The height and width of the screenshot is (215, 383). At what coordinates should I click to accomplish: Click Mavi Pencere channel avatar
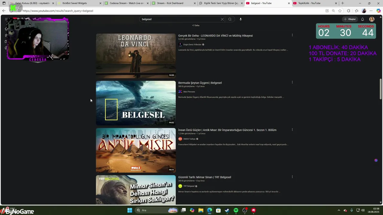click(x=180, y=92)
